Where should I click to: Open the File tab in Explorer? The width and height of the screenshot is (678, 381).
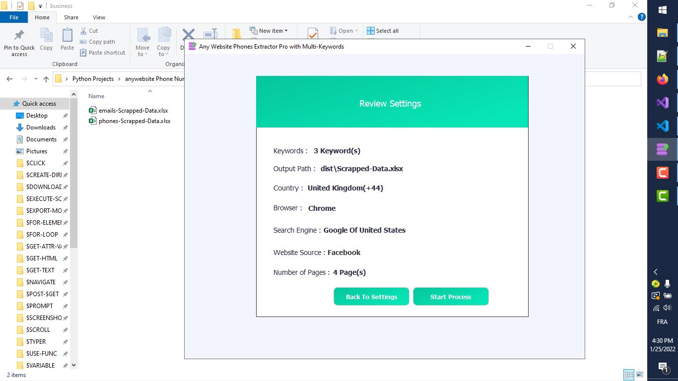[14, 17]
